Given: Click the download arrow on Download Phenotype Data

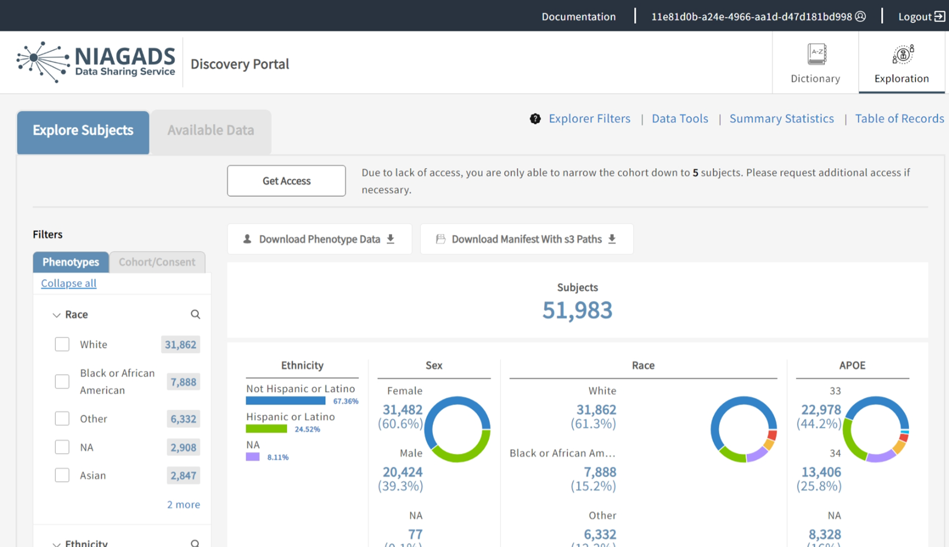Looking at the screenshot, I should point(390,239).
